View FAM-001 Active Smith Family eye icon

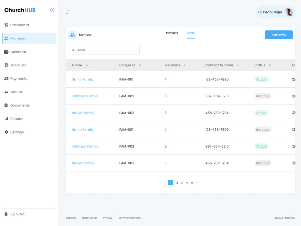(293, 79)
